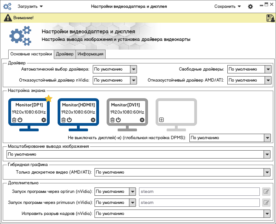Expand Отказоустойчивый драйвер nVidia dropdown
The width and height of the screenshot is (276, 224).
click(x=115, y=80)
